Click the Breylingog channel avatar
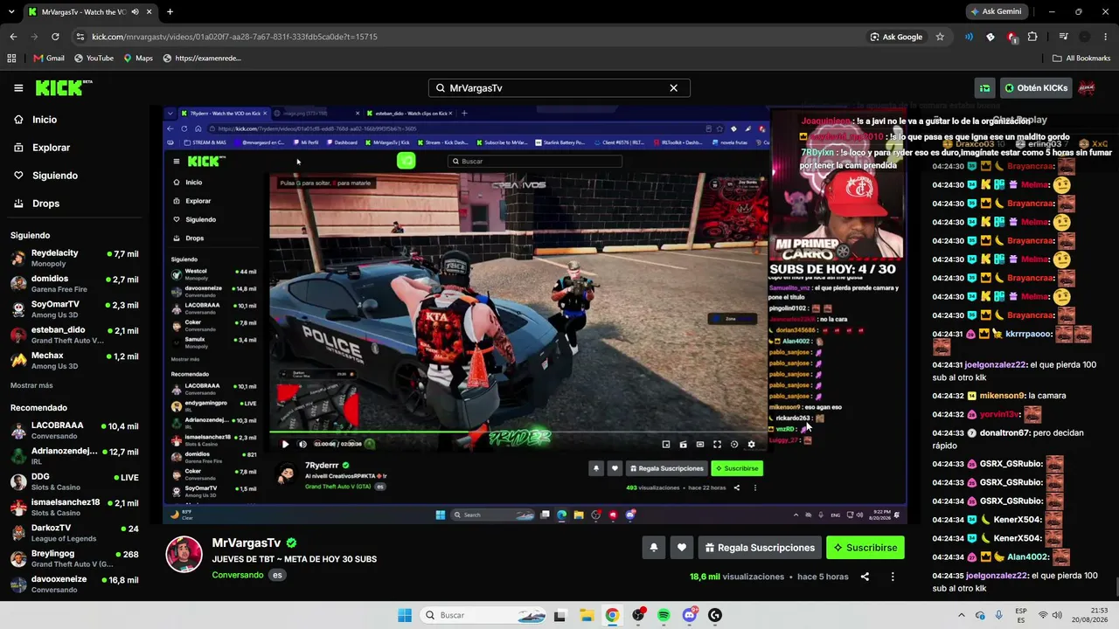Screen dimensions: 1119x629 pyautogui.click(x=18, y=559)
